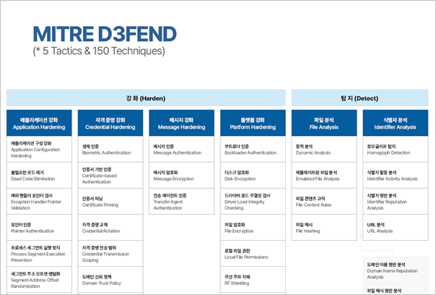Viewport: 436px width, 295px height.
Task: Select Transfer Agent Authentication cell
Action: point(182,202)
